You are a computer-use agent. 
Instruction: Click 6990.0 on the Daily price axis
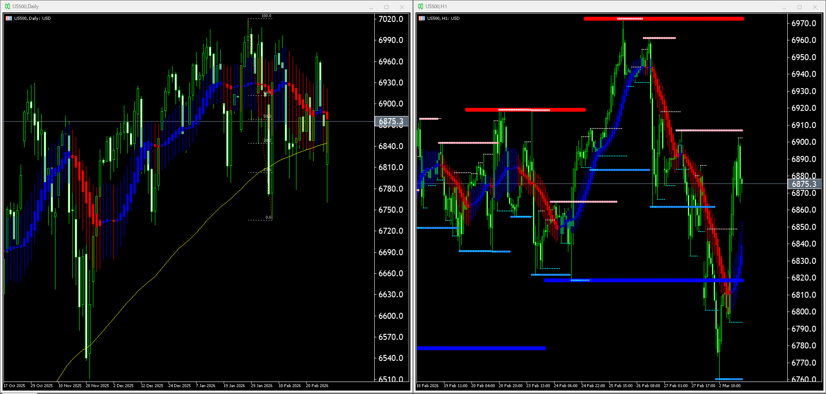(x=391, y=40)
